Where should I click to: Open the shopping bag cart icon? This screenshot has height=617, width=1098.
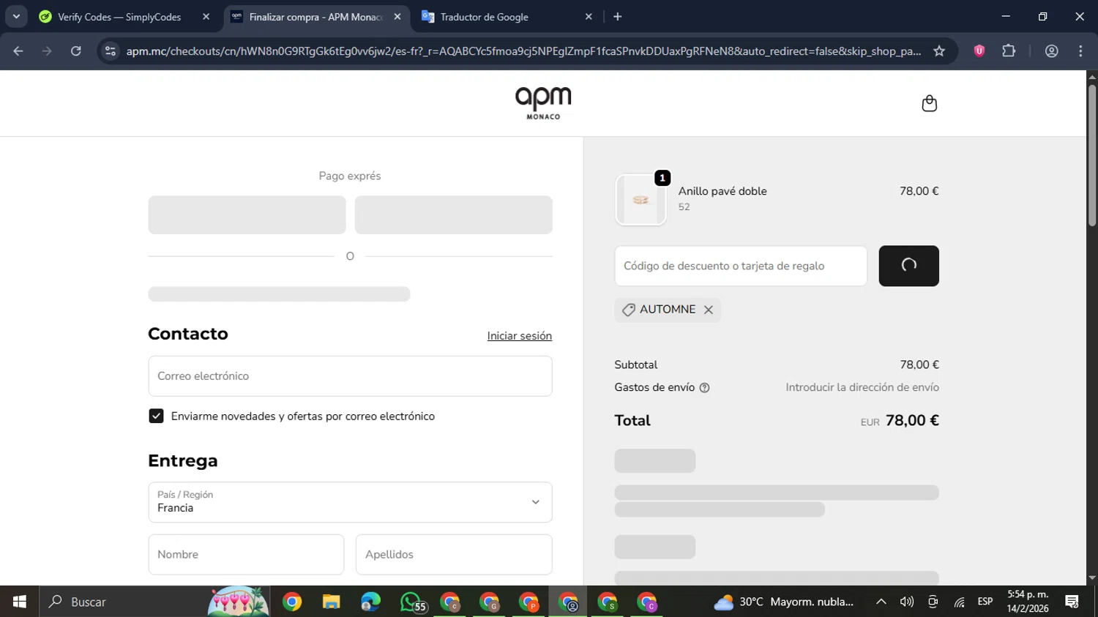(x=929, y=103)
